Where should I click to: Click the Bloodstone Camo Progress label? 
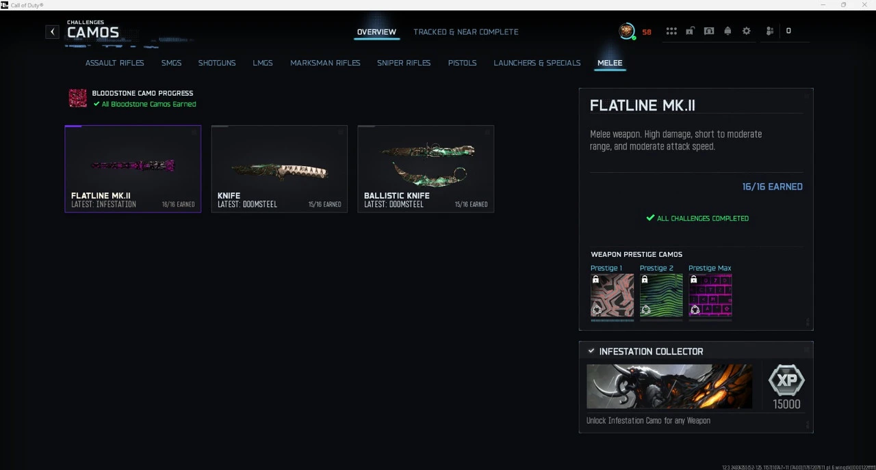[x=142, y=93]
